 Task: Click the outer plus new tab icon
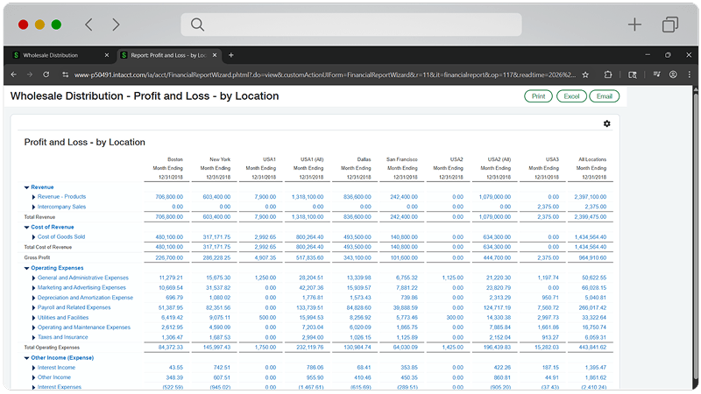coord(634,25)
